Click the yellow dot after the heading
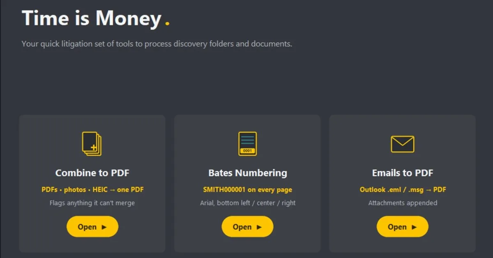This screenshot has height=258, width=493. pos(167,24)
